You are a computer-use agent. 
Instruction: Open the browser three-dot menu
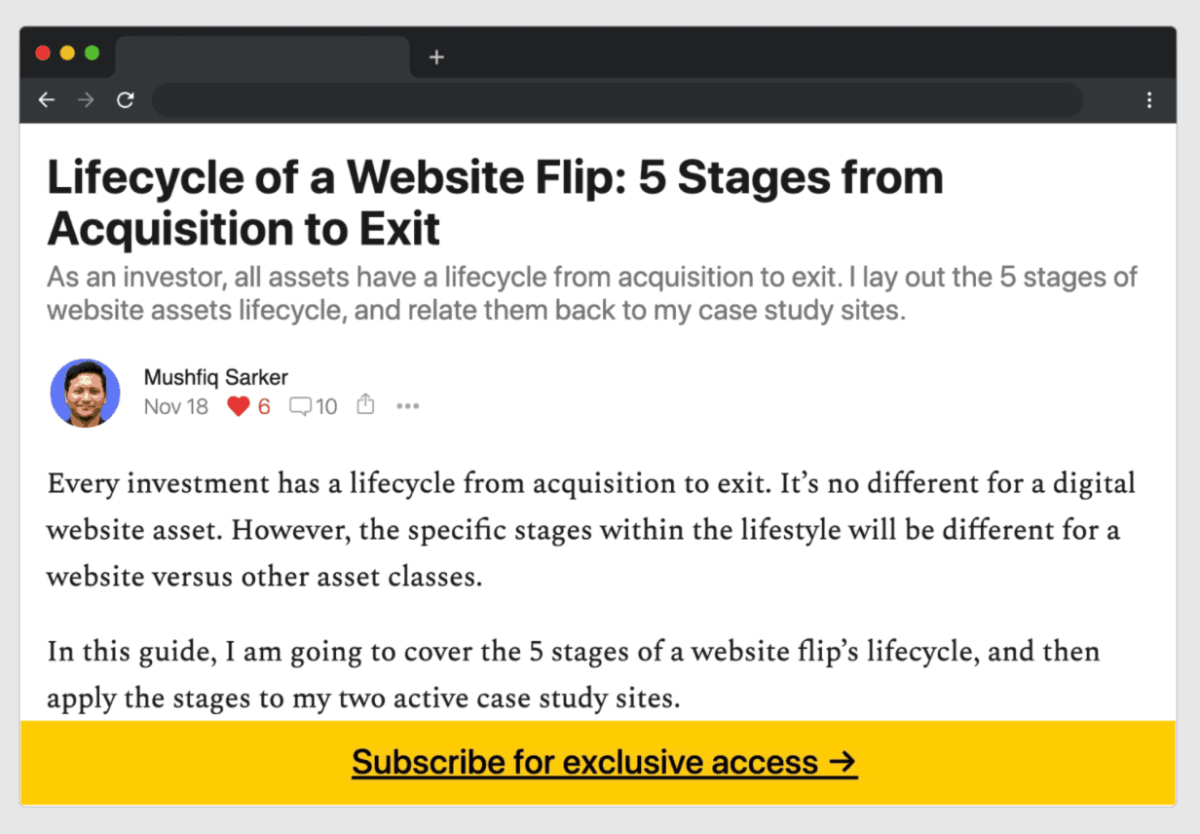pos(1149,99)
